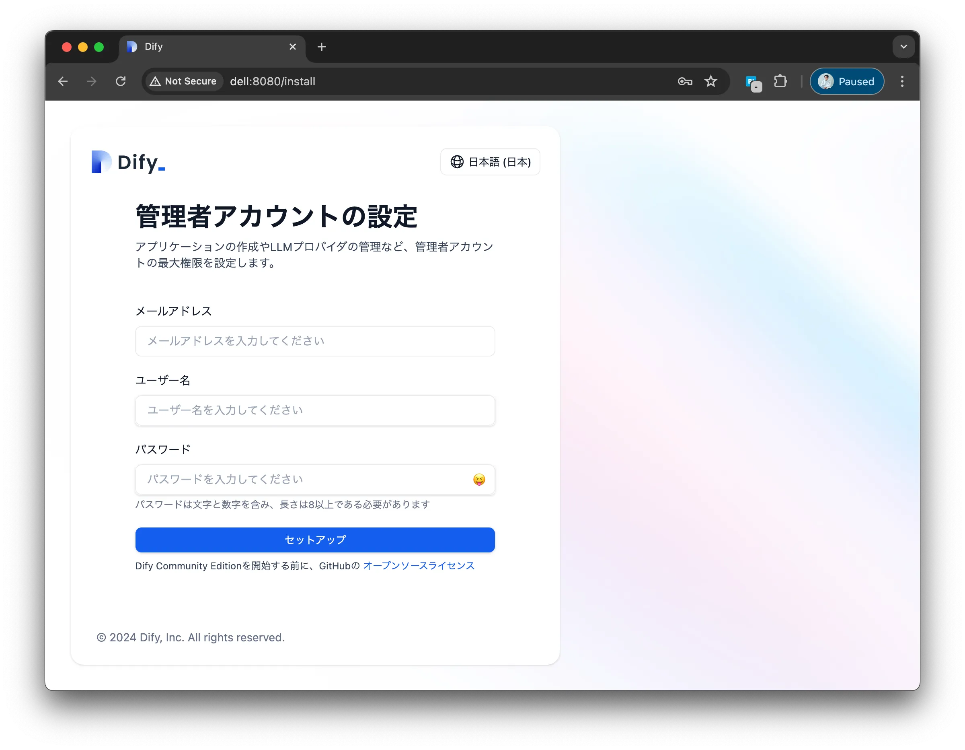Focus the ユーザー名 input field
The width and height of the screenshot is (965, 750).
(x=315, y=410)
